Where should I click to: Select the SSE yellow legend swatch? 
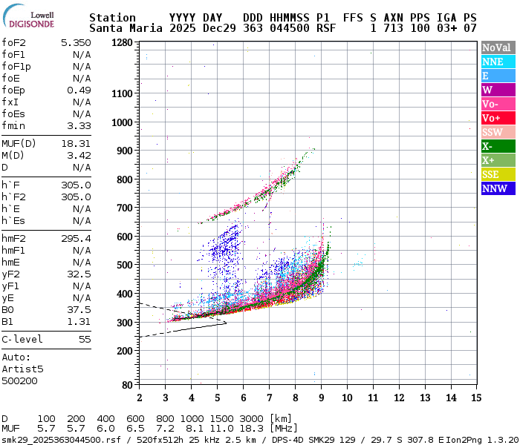click(498, 174)
